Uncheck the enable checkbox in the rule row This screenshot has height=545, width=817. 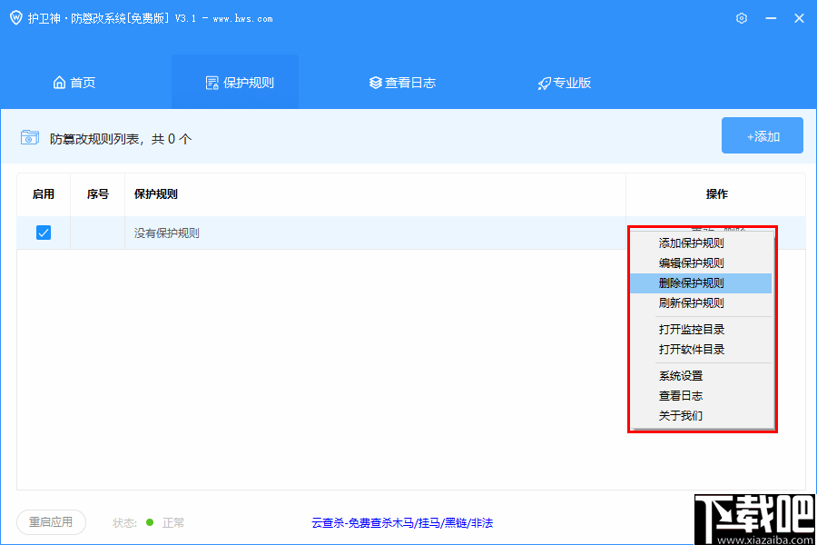coord(44,233)
